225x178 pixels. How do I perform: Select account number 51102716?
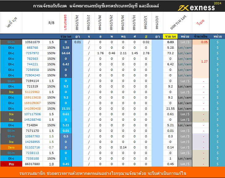coord(32,147)
